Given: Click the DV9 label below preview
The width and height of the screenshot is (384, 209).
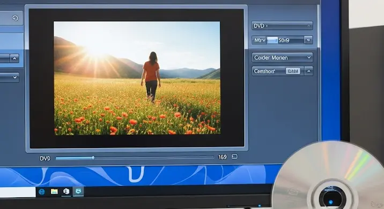Looking at the screenshot, I should click(x=45, y=158).
